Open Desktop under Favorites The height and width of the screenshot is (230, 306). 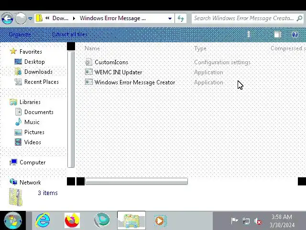pyautogui.click(x=34, y=62)
